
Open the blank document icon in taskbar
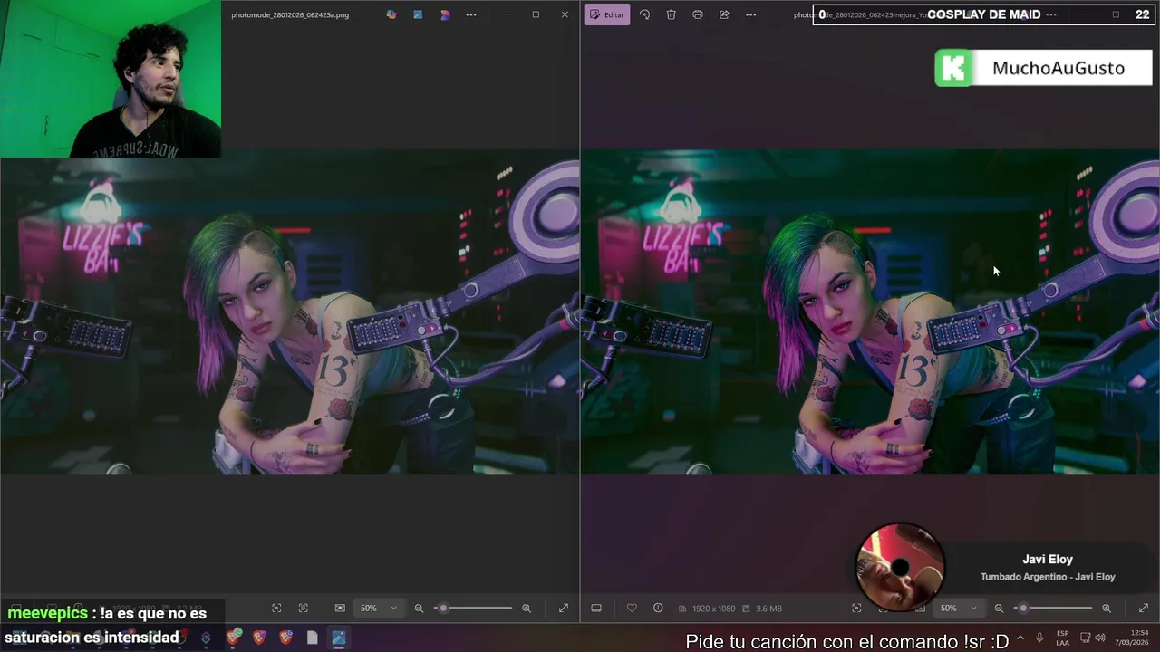tap(312, 638)
